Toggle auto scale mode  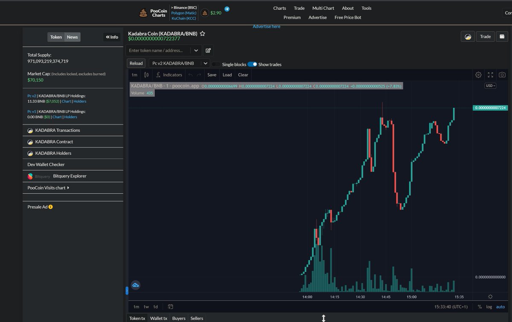500,307
